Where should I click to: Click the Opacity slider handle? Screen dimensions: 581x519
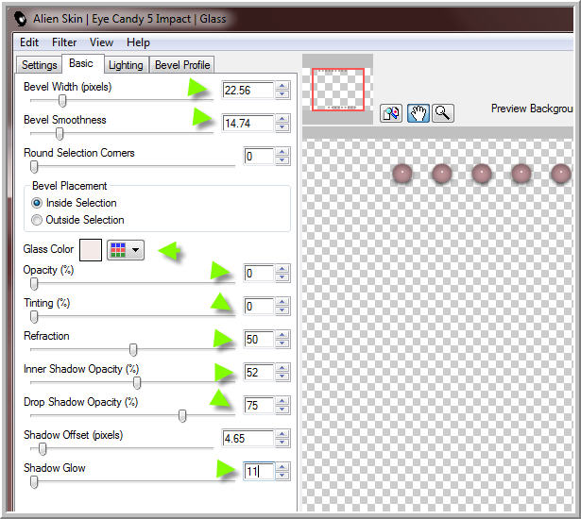click(x=34, y=284)
